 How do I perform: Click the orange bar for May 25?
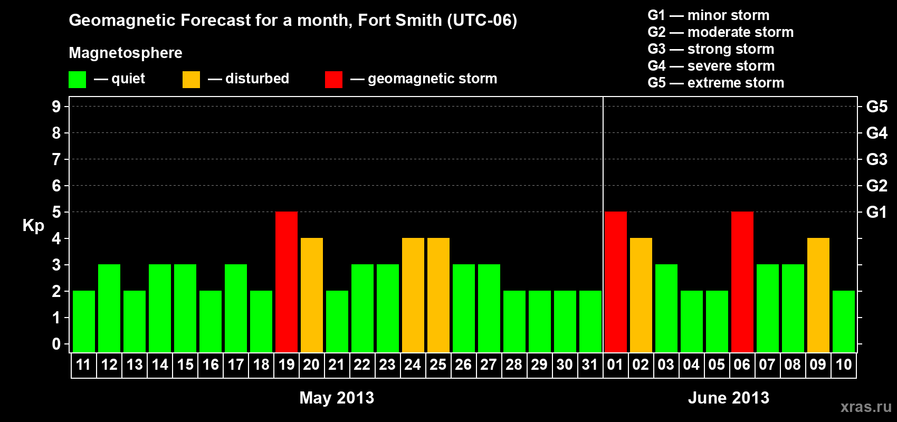[x=438, y=295]
